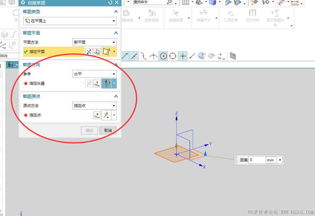Click the distance value input field
Image resolution: width=315 pixels, height=216 pixels.
click(x=257, y=160)
